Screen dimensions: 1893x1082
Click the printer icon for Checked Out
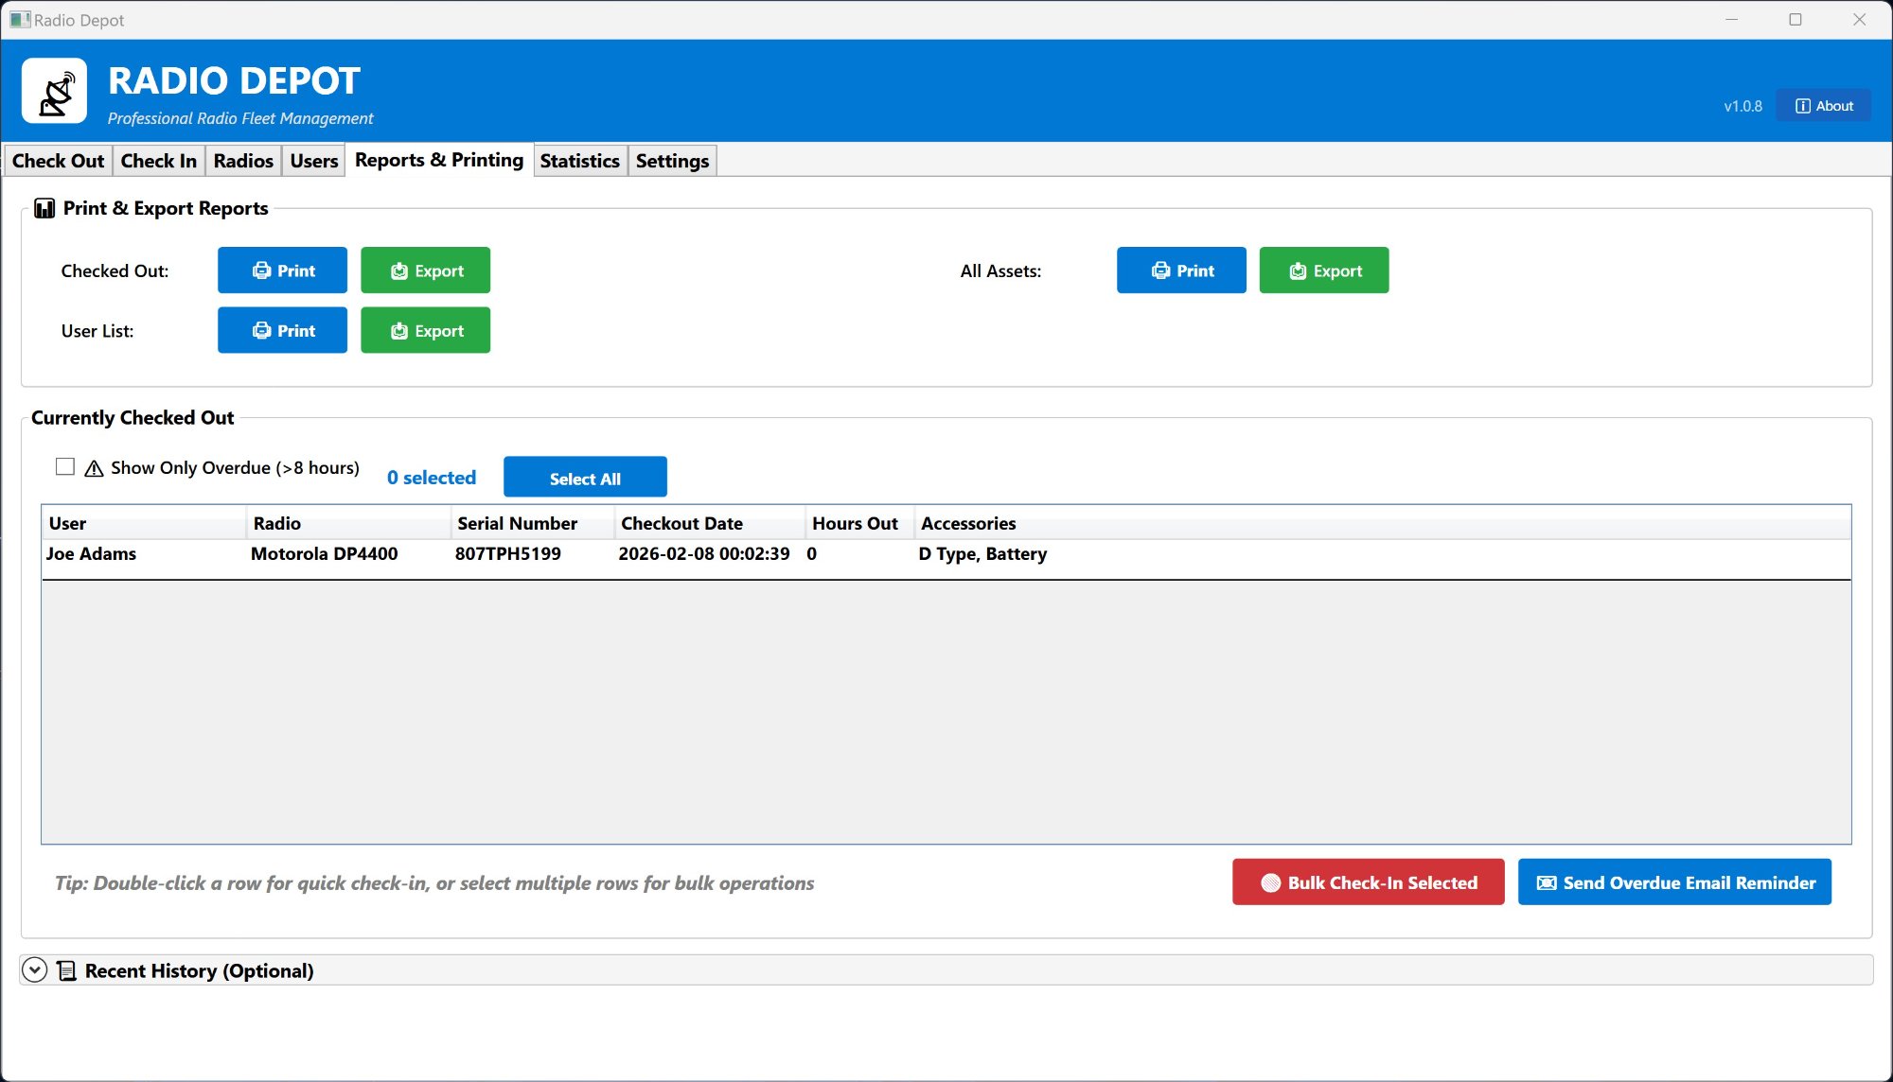[261, 271]
